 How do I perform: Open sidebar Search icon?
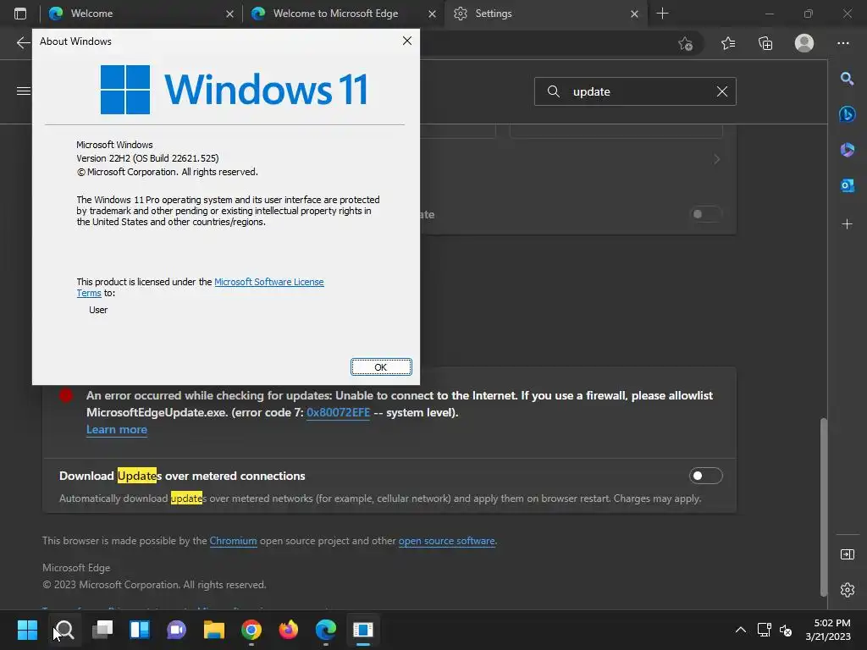847,79
